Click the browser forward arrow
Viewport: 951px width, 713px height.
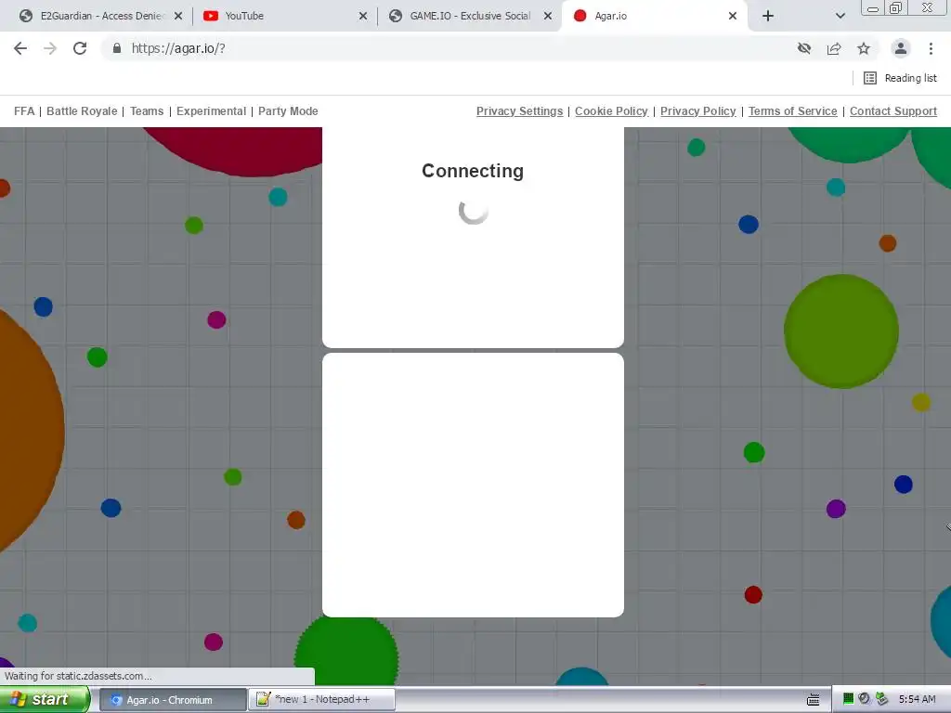(x=50, y=48)
